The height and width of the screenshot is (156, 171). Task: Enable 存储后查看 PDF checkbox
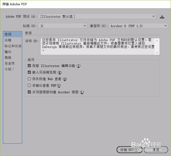click(x=29, y=85)
